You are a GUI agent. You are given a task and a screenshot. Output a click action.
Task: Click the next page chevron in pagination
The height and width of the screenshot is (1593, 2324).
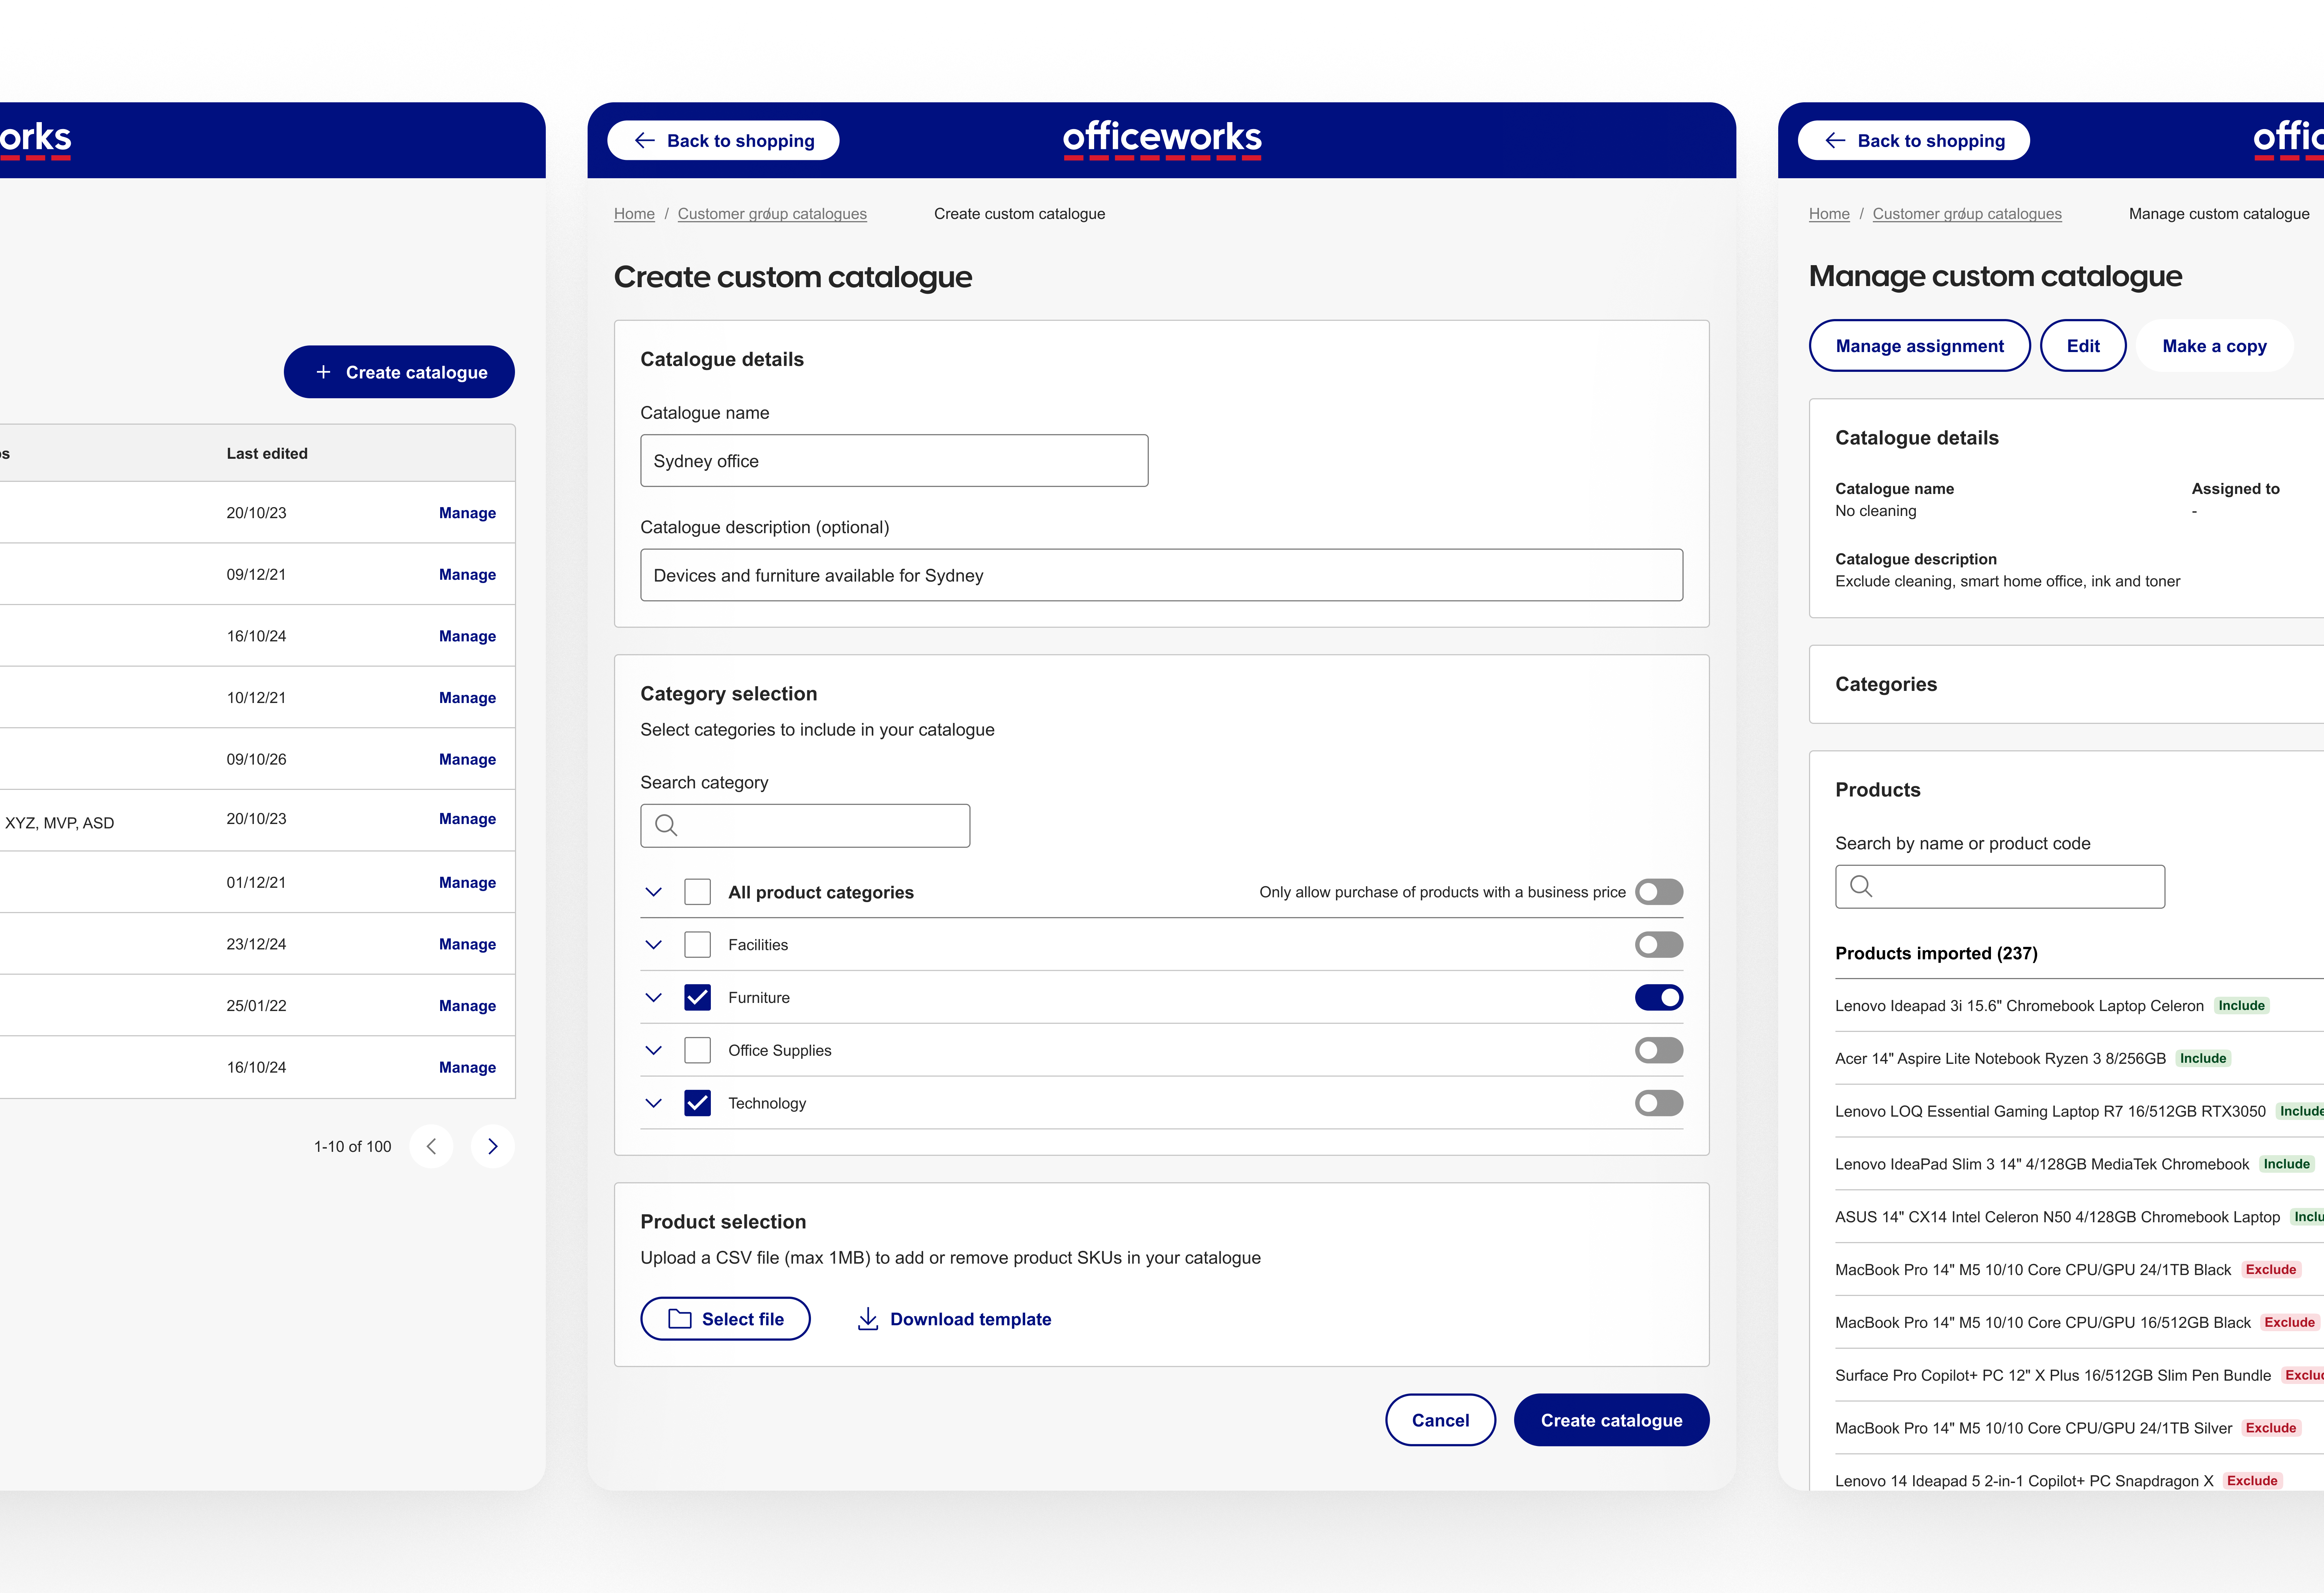tap(492, 1146)
